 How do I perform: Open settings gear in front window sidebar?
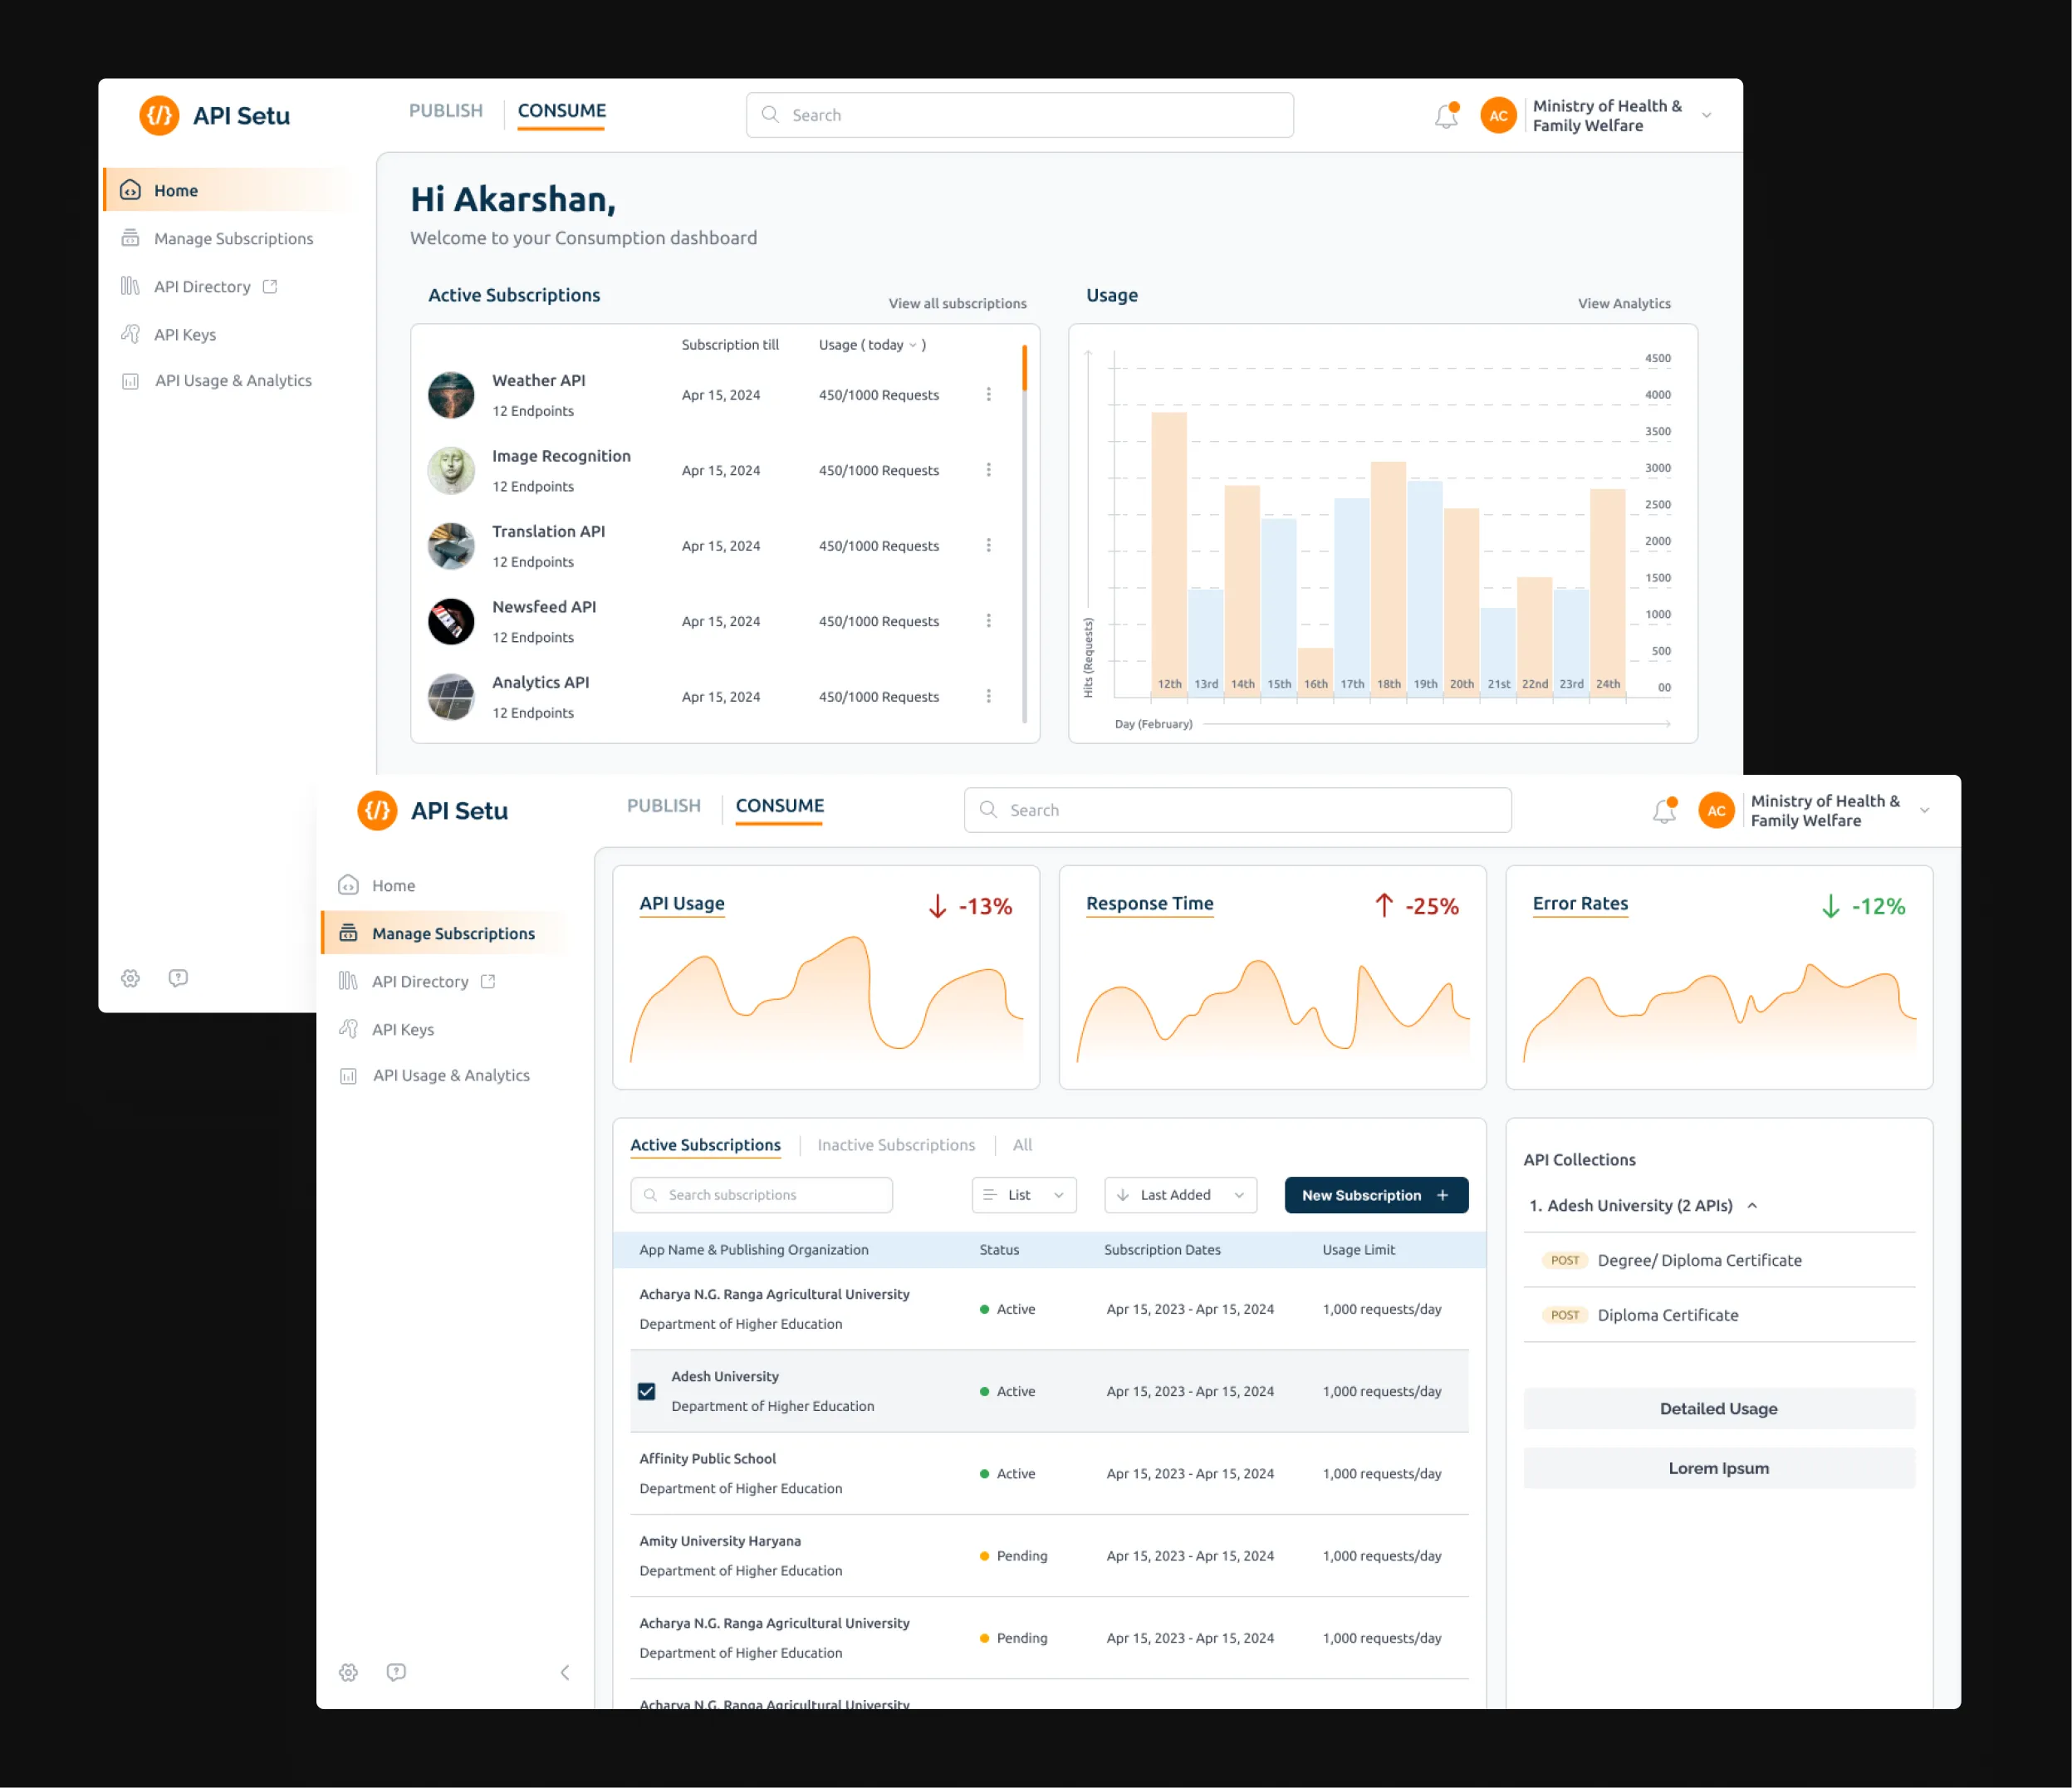click(x=348, y=1672)
